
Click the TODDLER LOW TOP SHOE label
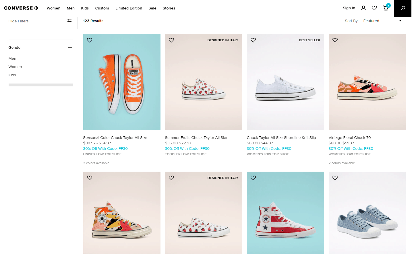[x=186, y=154]
